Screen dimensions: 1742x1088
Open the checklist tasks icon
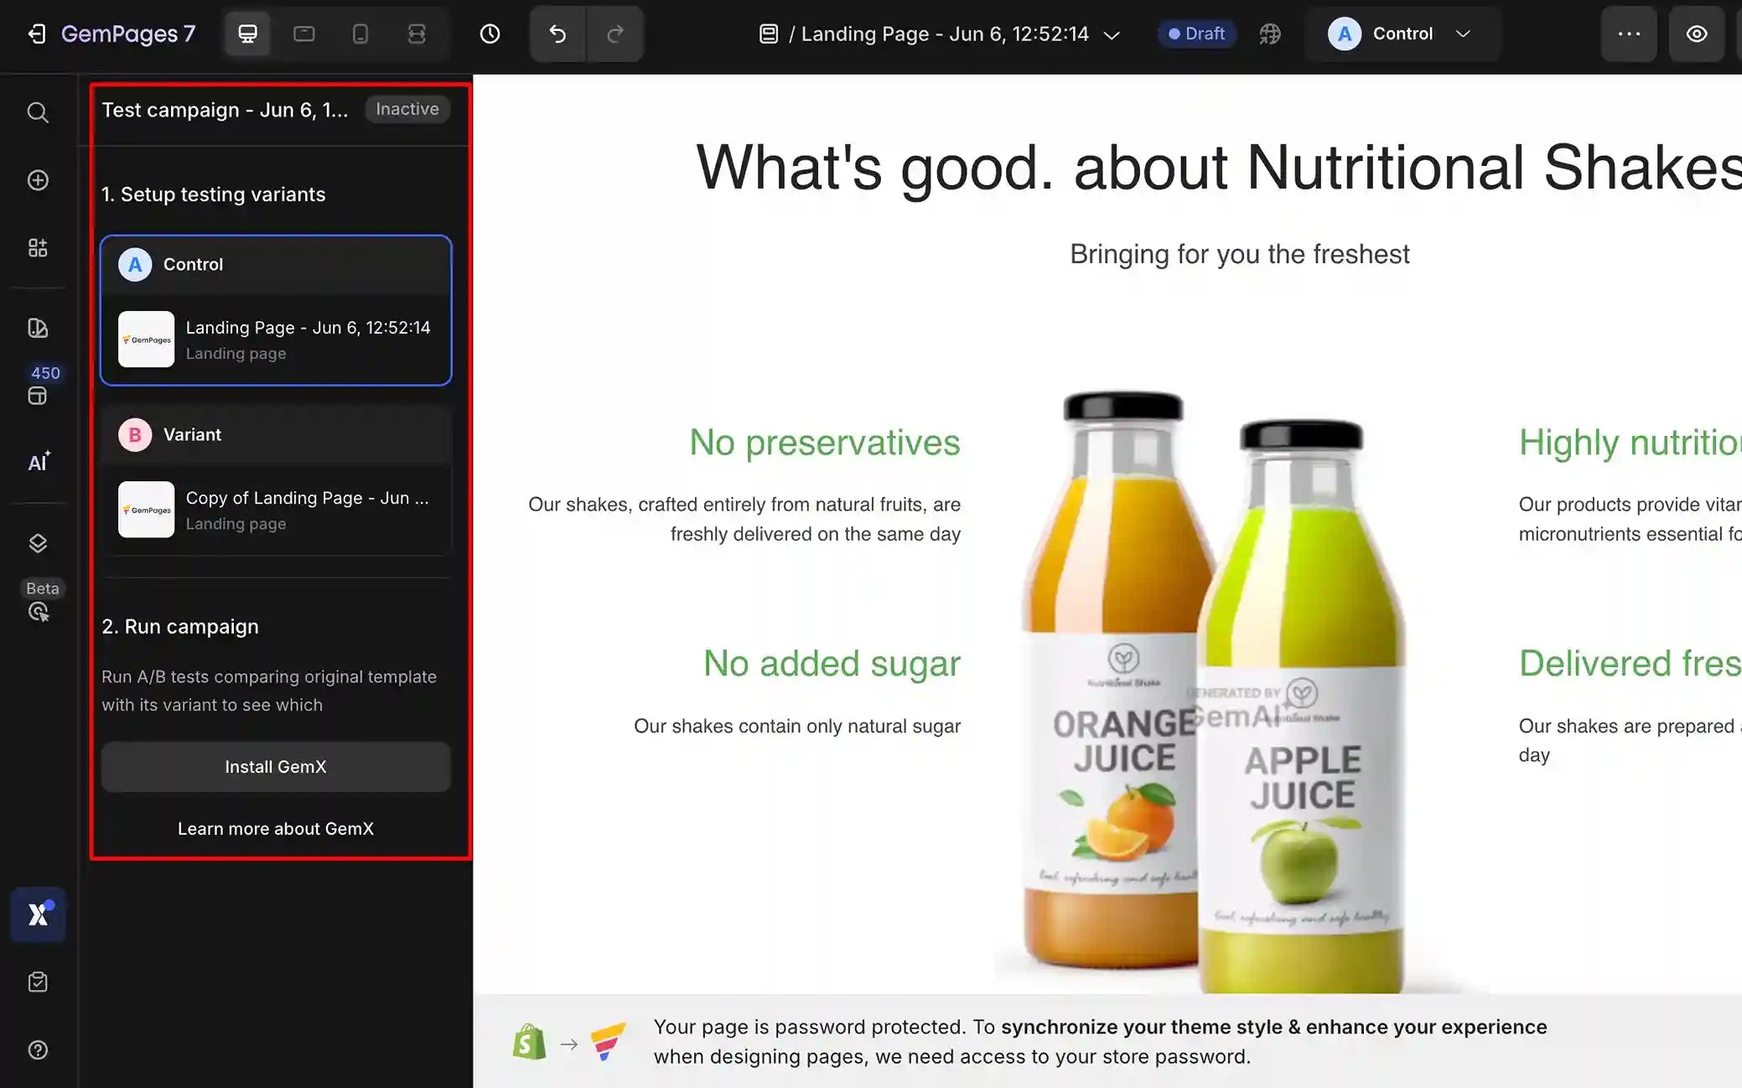click(38, 982)
